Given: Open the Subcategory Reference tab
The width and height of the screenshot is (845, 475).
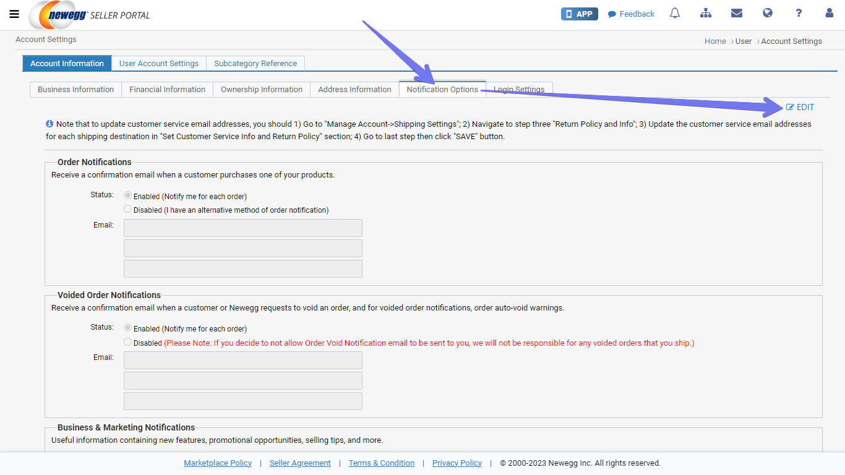Looking at the screenshot, I should [255, 64].
